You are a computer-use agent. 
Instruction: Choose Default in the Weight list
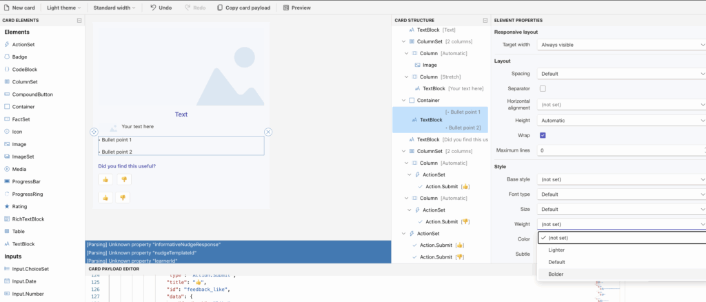click(622, 262)
